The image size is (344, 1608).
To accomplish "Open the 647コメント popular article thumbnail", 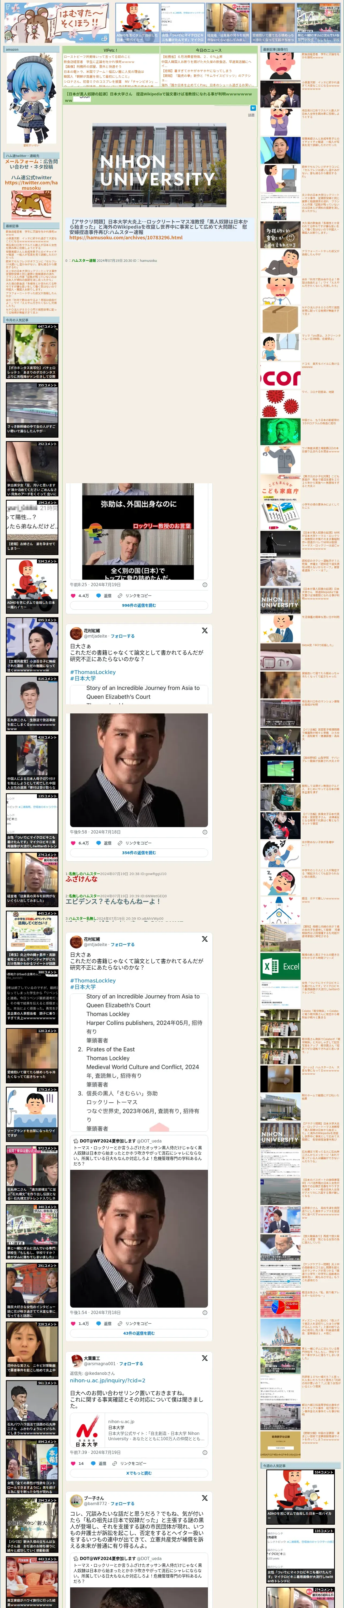I will click(32, 351).
